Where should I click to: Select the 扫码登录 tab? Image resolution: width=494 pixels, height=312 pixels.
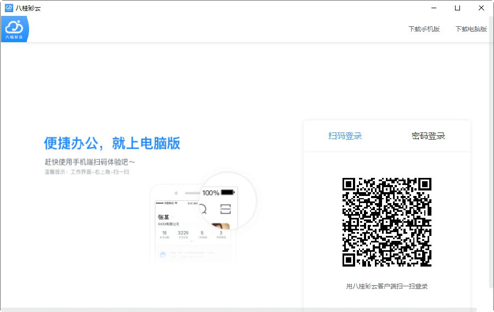[x=345, y=136]
